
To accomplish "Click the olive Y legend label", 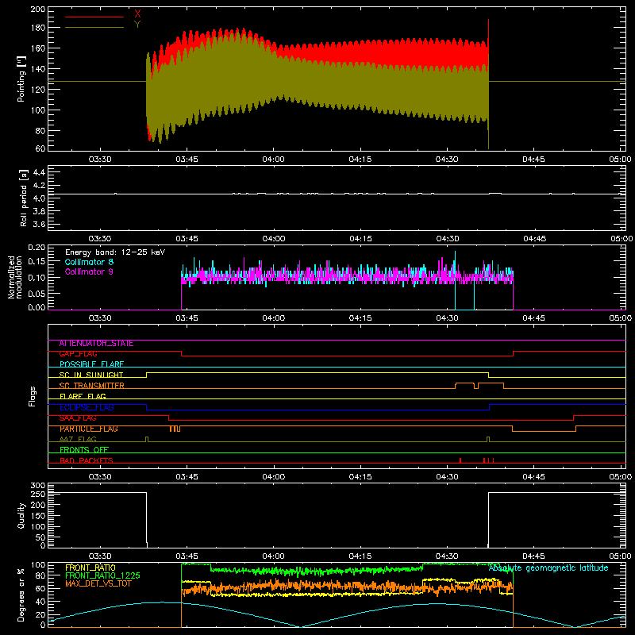I will pyautogui.click(x=137, y=25).
